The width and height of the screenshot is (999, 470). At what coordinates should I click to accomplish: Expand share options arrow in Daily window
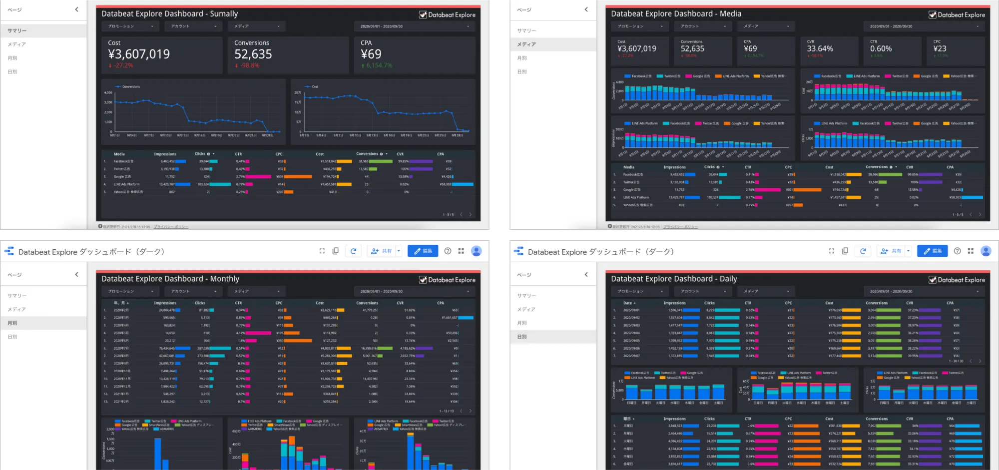click(x=908, y=251)
